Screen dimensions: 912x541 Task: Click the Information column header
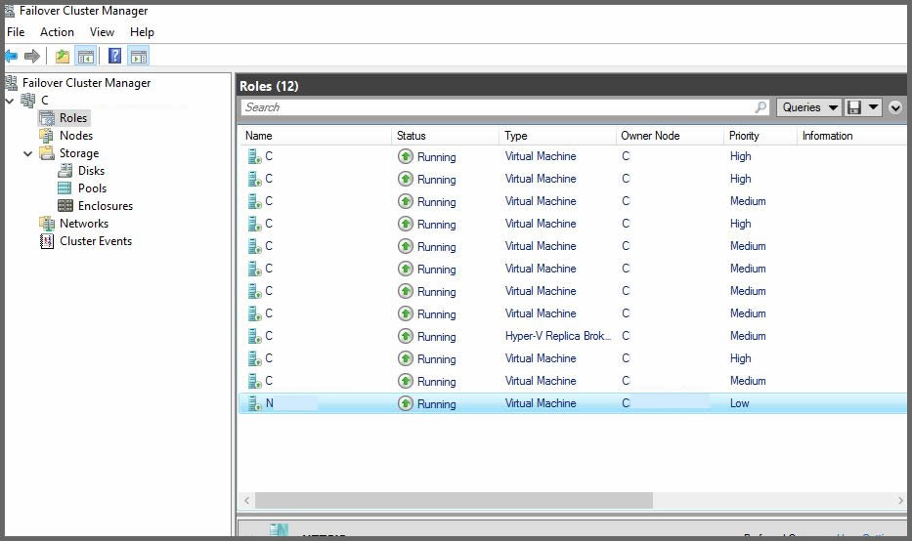click(x=851, y=136)
